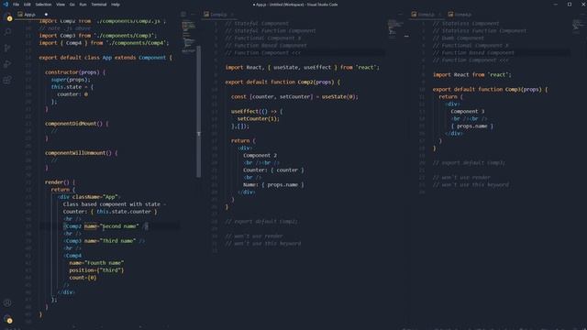Click 'export default function Comp2(props)' line
This screenshot has width=587, height=330.
(x=282, y=82)
